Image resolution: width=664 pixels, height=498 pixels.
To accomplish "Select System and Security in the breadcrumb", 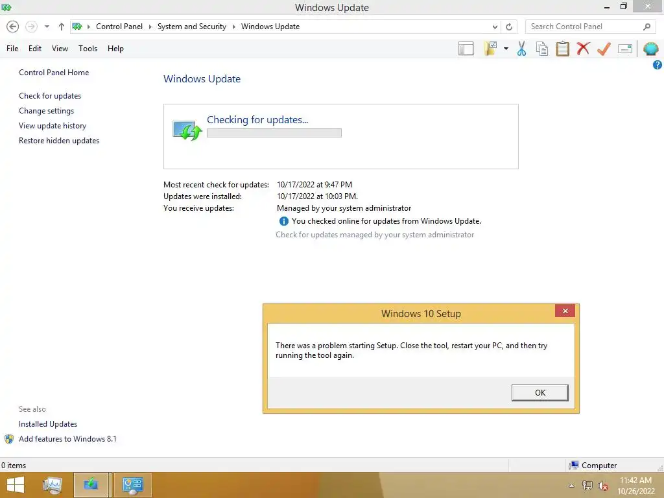I will [192, 27].
